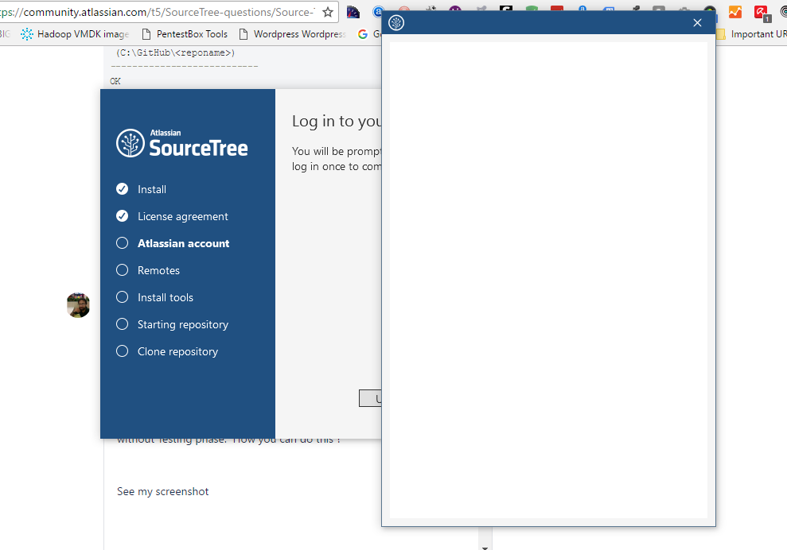Close the blank SourceTree login dialog
The image size is (787, 550).
click(697, 22)
